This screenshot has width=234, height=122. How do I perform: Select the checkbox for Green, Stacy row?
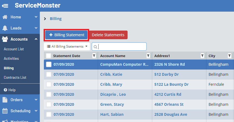48,104
